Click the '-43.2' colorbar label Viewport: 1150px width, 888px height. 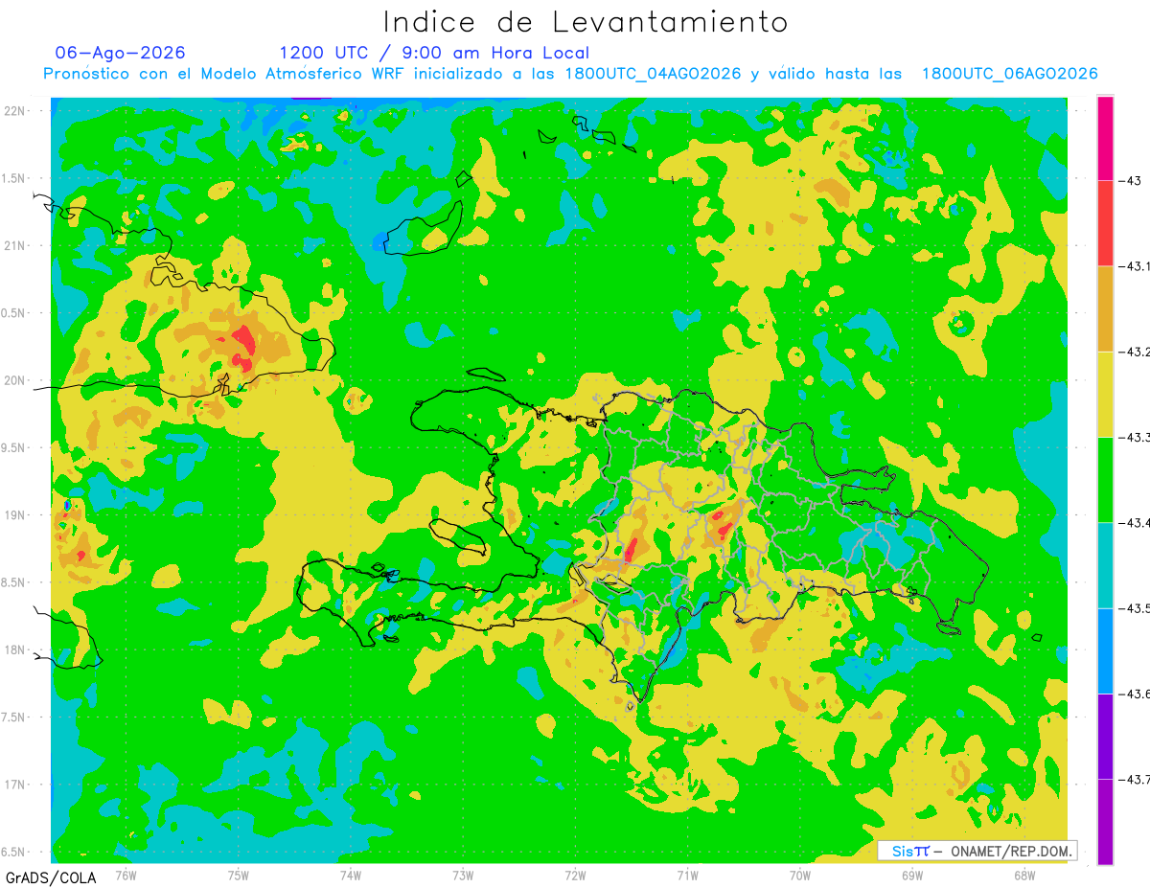(1133, 352)
